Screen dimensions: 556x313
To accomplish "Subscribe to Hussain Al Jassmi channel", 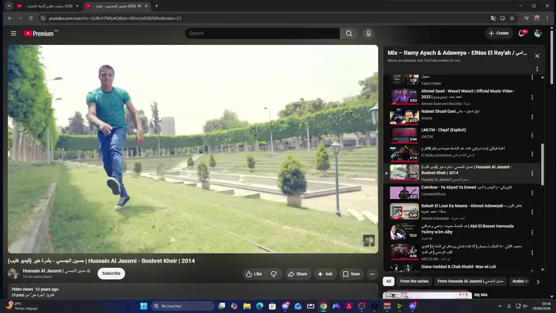I will coord(111,273).
